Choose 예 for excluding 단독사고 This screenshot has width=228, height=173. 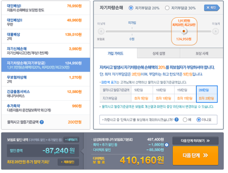click(x=185, y=120)
